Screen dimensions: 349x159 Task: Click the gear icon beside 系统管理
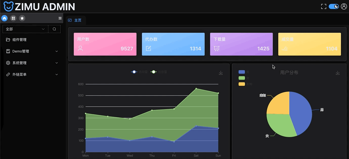8,63
